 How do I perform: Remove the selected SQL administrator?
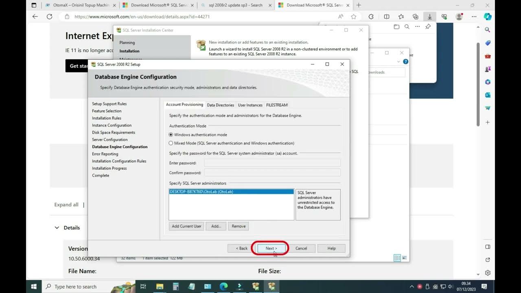pyautogui.click(x=239, y=226)
